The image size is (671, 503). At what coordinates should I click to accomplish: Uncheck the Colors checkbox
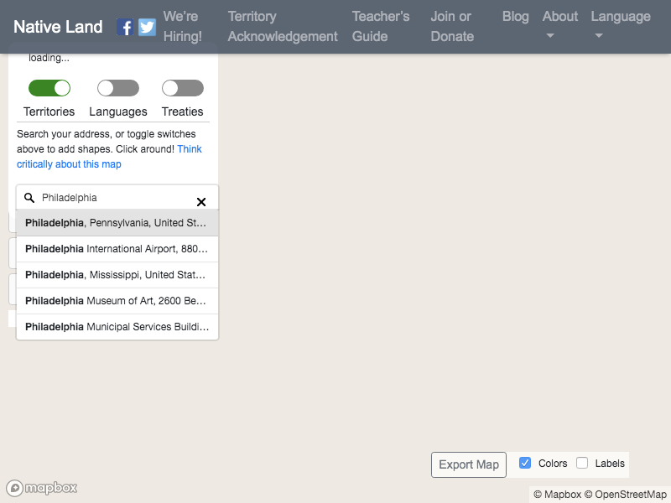[525, 463]
